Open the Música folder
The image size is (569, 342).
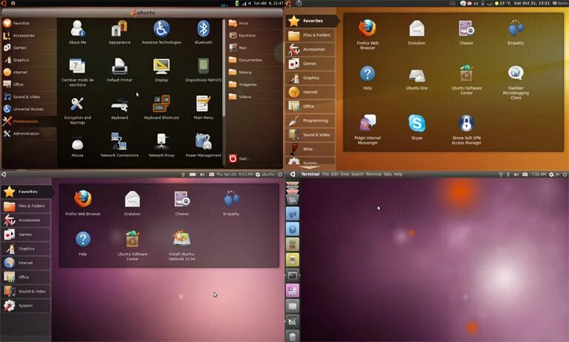(x=240, y=72)
